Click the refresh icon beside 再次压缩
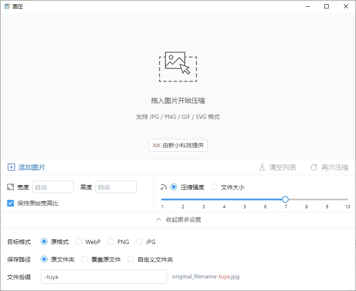This screenshot has width=356, height=291. [314, 167]
